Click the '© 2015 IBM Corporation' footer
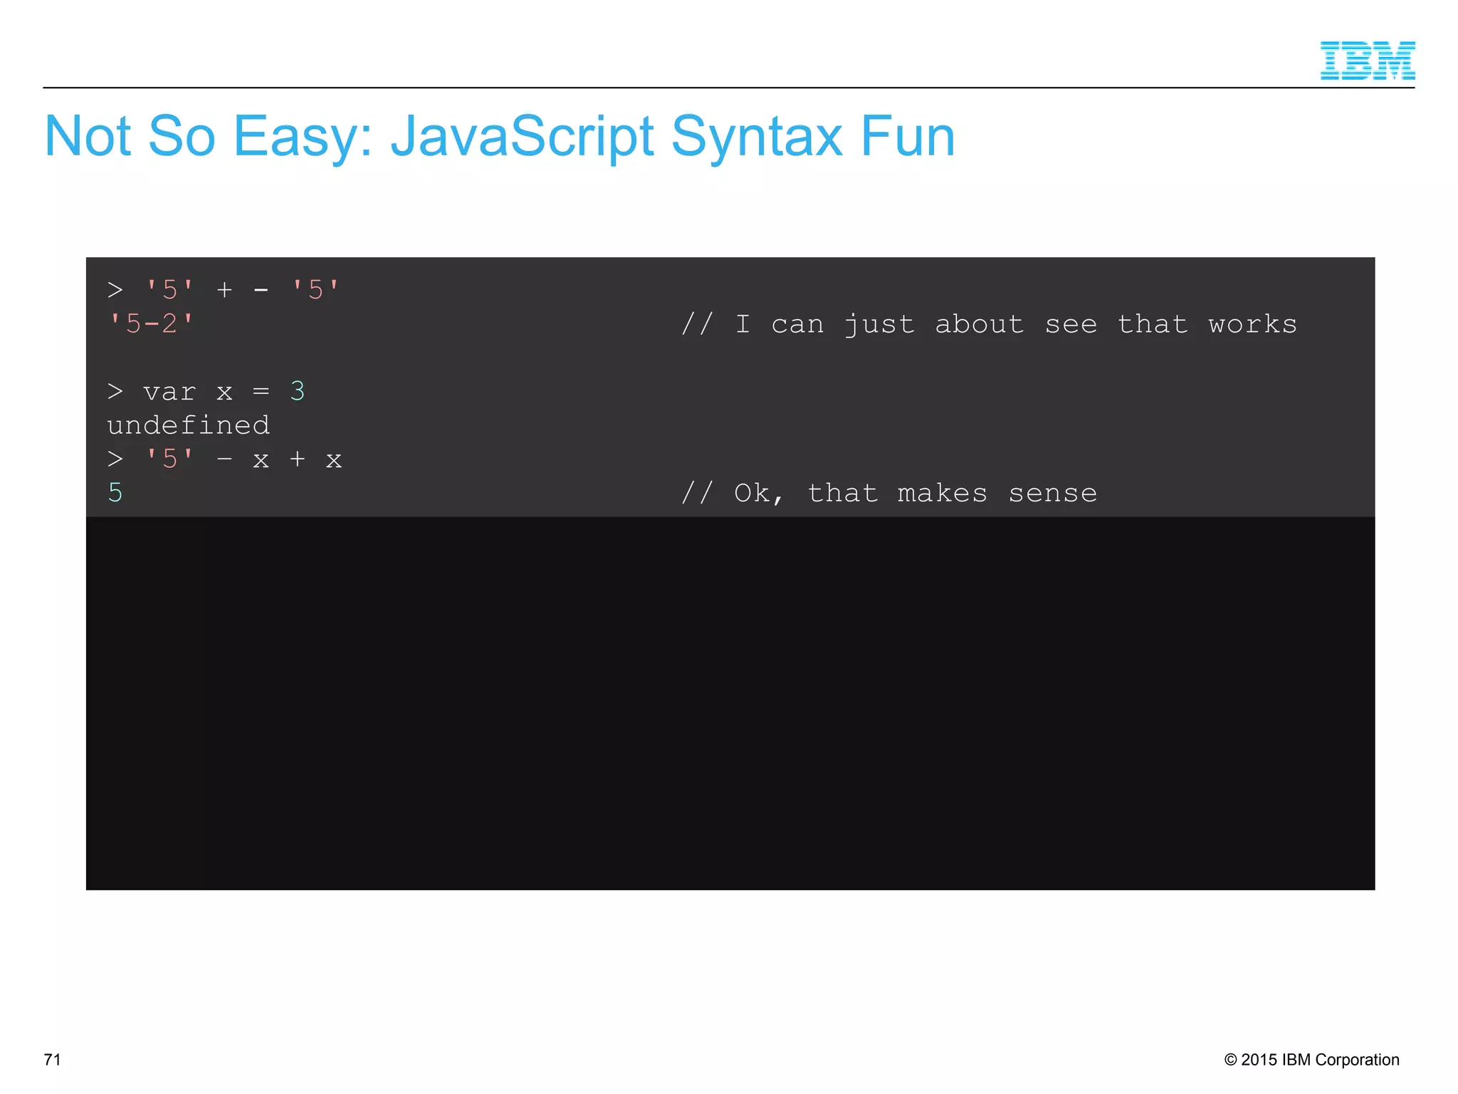1458x1094 pixels. pos(1311,1059)
